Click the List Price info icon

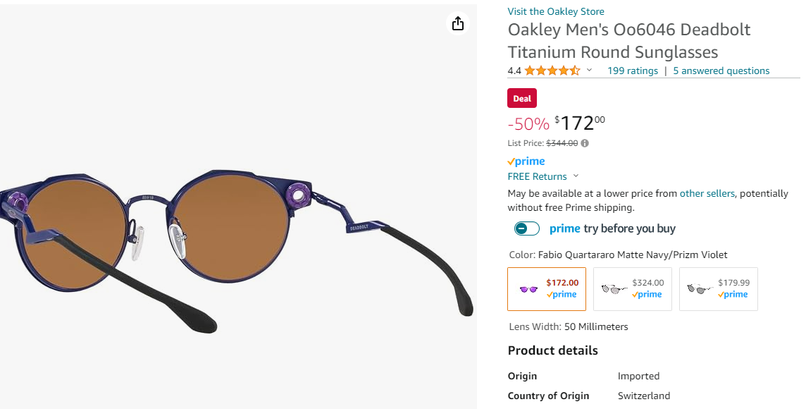[x=585, y=143]
